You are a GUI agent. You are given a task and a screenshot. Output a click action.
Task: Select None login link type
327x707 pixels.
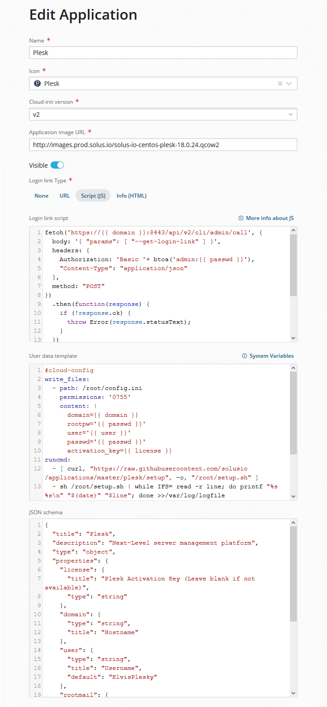[42, 196]
